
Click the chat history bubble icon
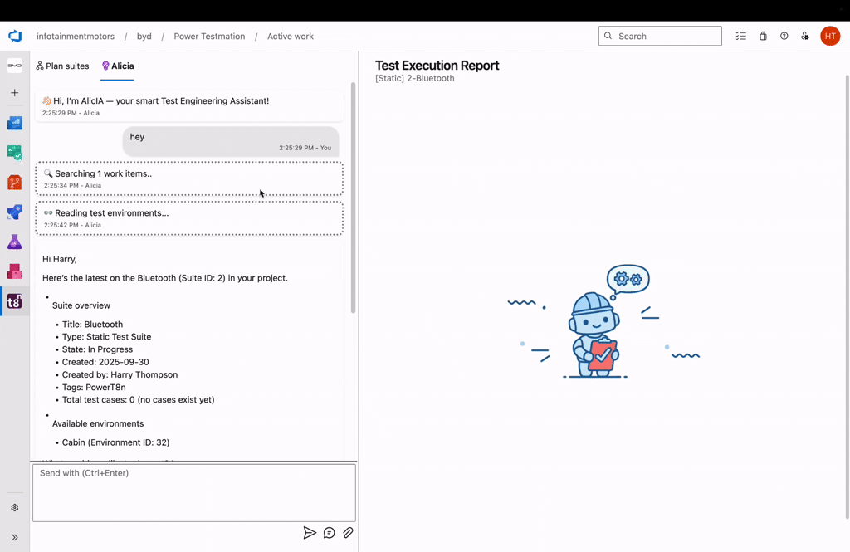coord(329,533)
